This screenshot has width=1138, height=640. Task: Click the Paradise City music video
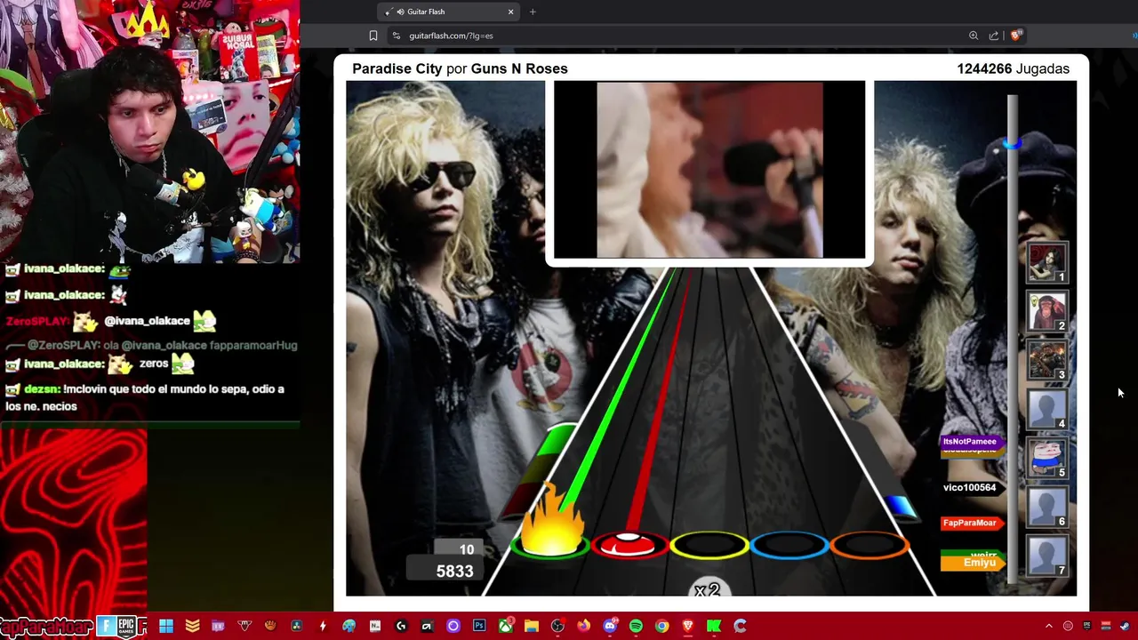point(709,170)
